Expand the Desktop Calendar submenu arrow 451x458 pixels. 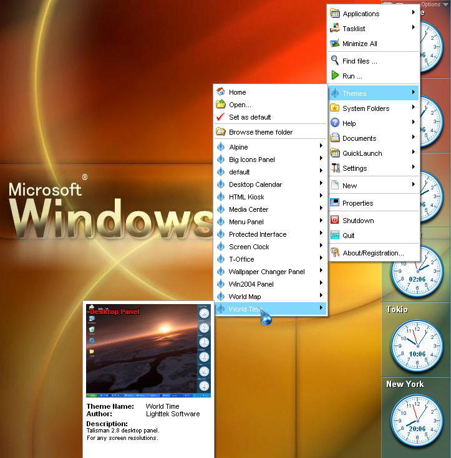coord(321,183)
